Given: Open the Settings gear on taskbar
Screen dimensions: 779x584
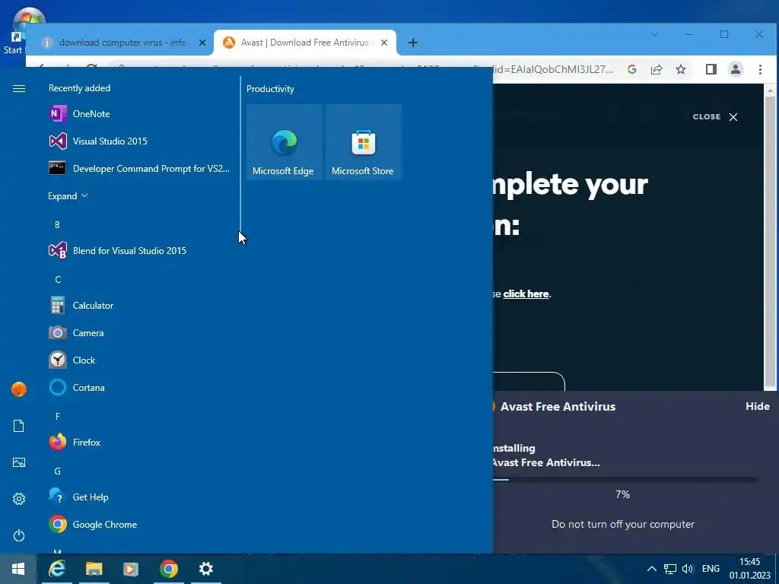Looking at the screenshot, I should point(205,569).
